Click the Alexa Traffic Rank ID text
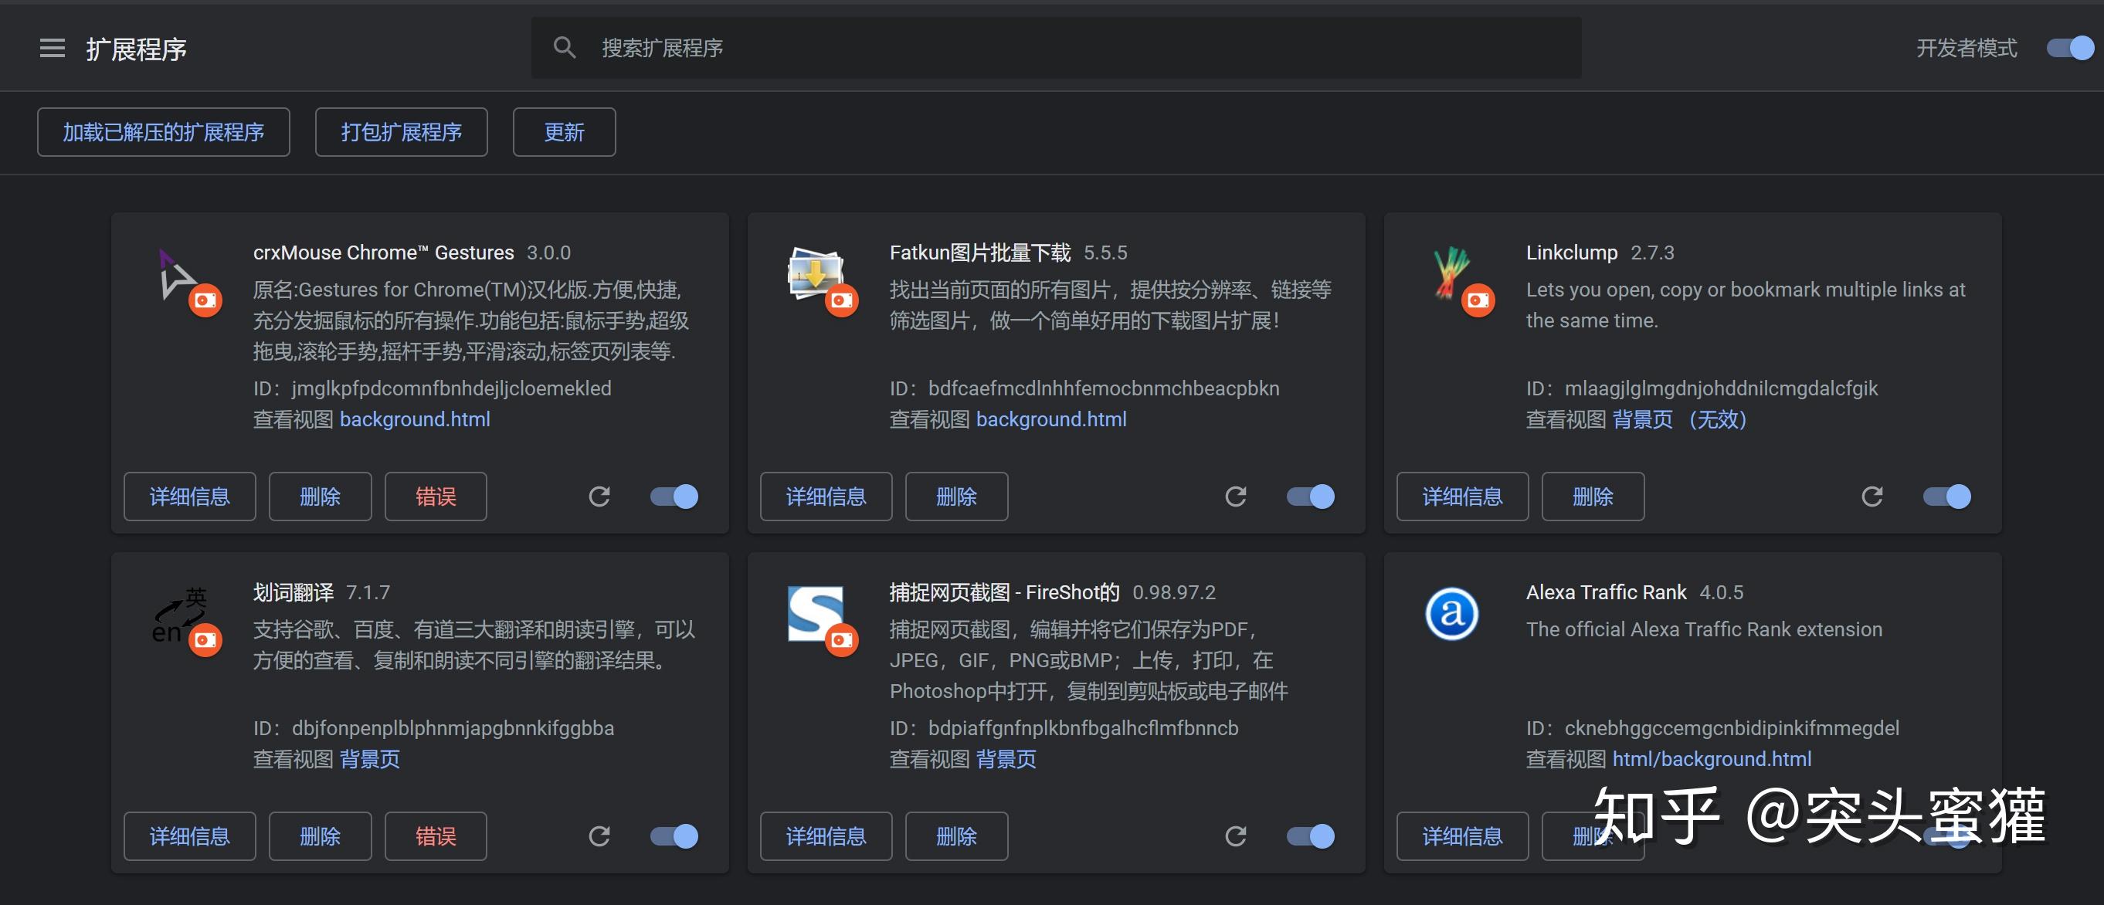This screenshot has width=2104, height=905. point(1712,729)
